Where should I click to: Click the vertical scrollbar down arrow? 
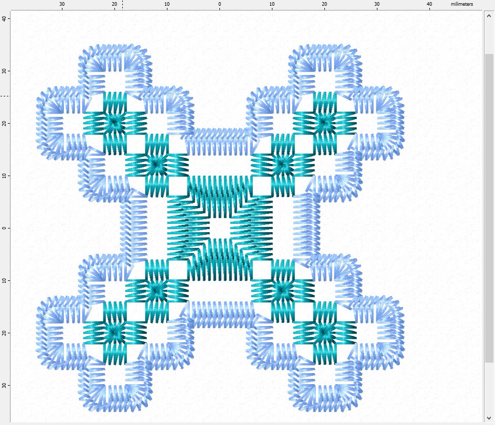coord(489,418)
